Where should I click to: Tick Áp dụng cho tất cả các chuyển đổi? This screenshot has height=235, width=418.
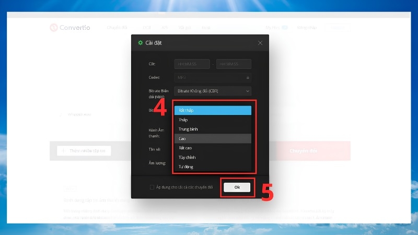[x=152, y=187]
